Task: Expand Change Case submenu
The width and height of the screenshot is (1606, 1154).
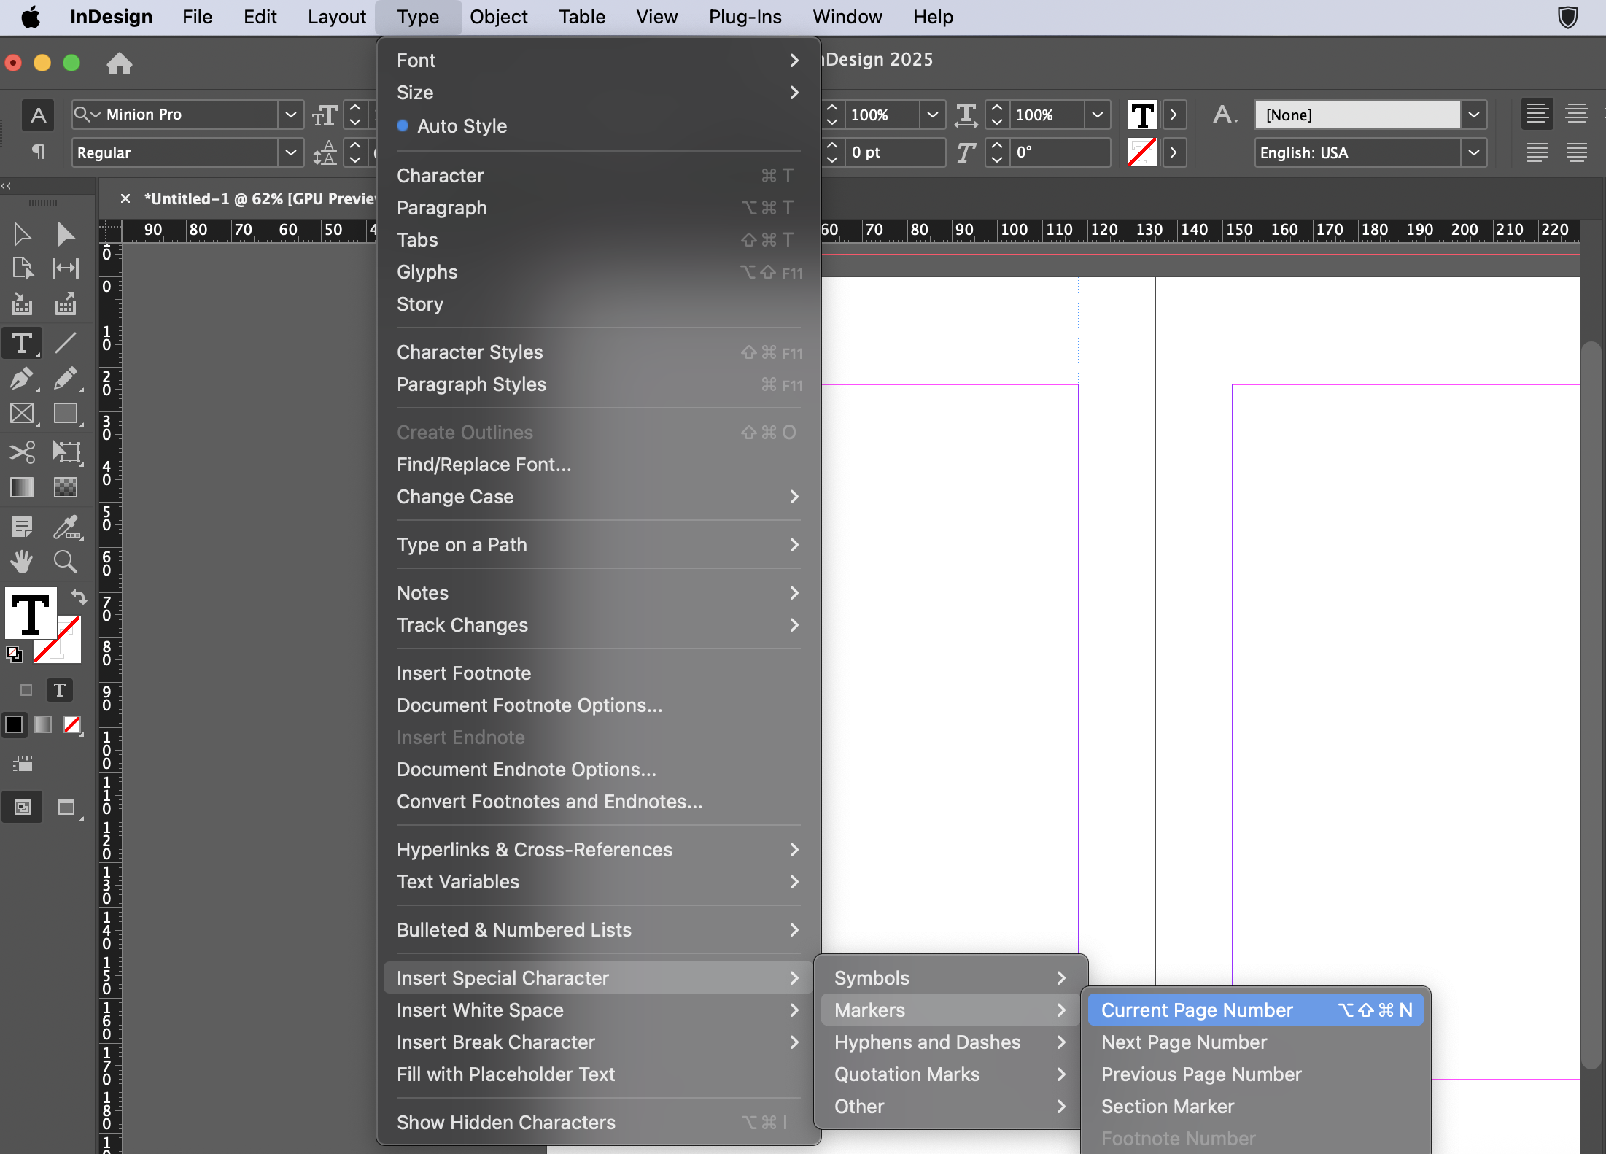Action: (x=598, y=497)
